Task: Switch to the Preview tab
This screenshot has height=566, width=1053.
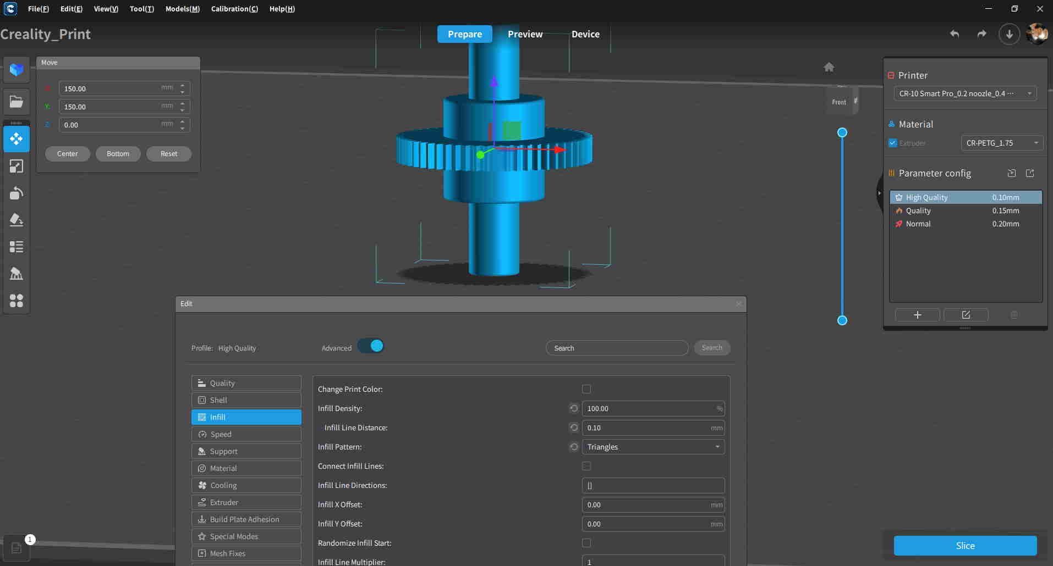Action: click(525, 34)
